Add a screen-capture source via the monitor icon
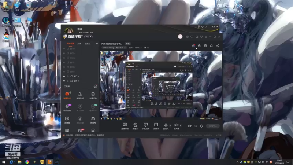 125,126
